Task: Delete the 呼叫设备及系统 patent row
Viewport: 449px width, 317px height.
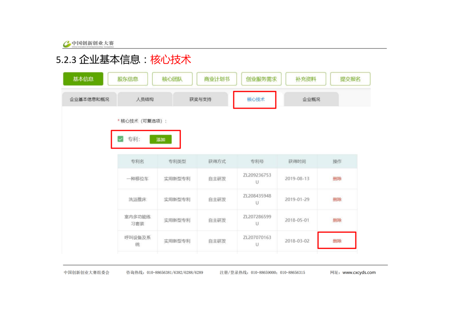Action: coord(337,241)
